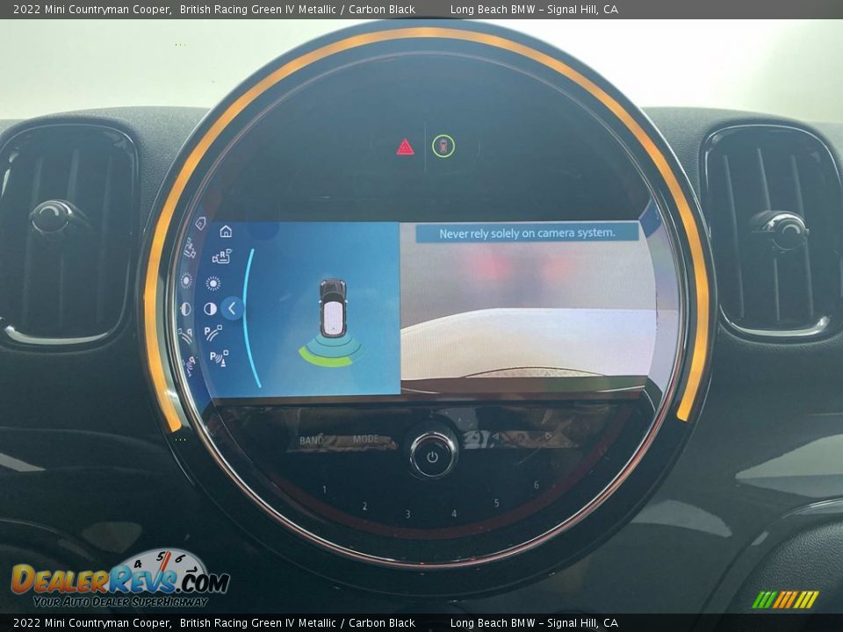Select radio preset 3
The width and height of the screenshot is (843, 632).
click(x=407, y=513)
